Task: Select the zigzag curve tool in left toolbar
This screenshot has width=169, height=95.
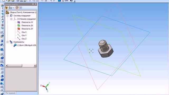Action: (2, 8)
